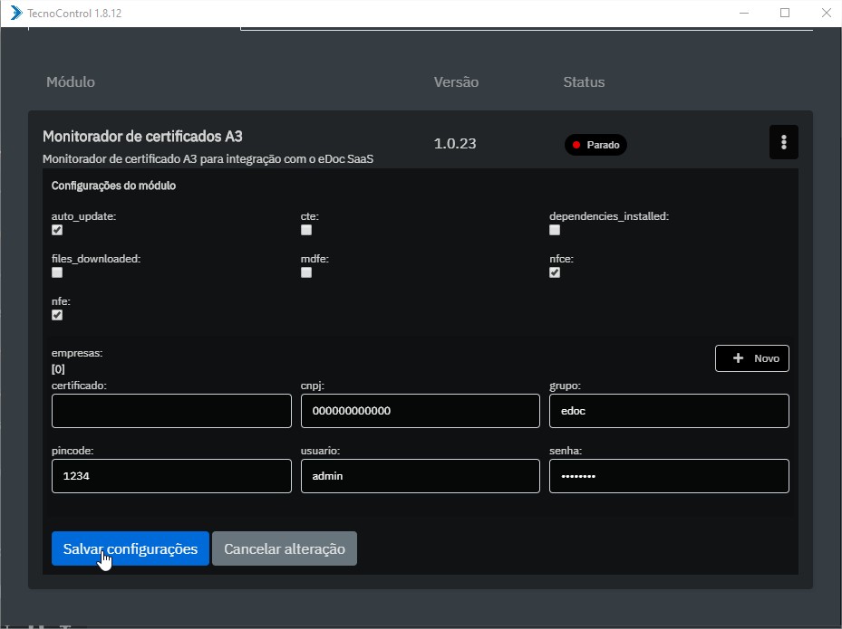Click the senha password field

click(669, 476)
